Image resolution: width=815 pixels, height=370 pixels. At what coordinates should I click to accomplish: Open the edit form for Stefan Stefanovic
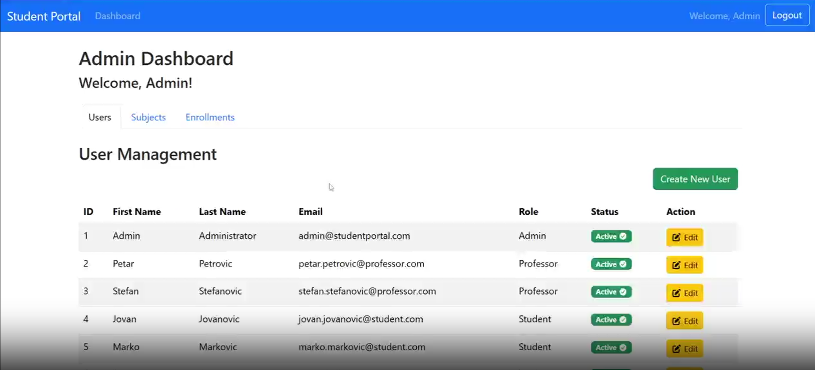(684, 293)
